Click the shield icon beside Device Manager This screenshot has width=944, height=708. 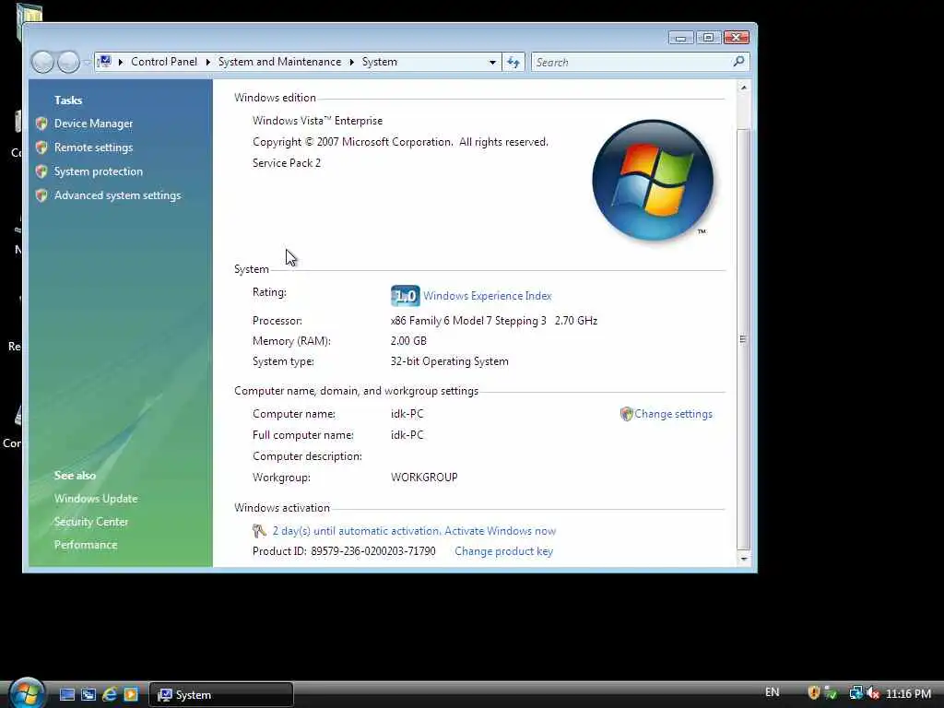pyautogui.click(x=41, y=124)
